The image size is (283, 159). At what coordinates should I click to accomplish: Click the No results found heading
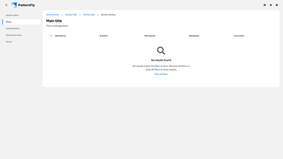(x=161, y=60)
